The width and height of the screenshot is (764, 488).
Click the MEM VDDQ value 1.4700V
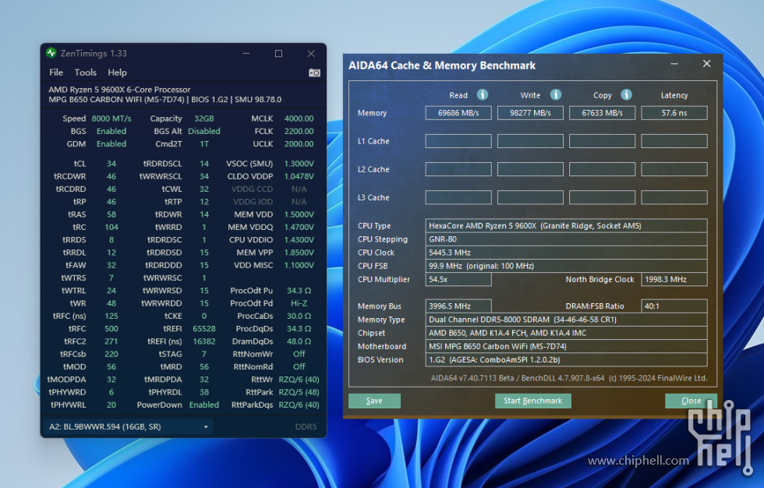pyautogui.click(x=299, y=227)
